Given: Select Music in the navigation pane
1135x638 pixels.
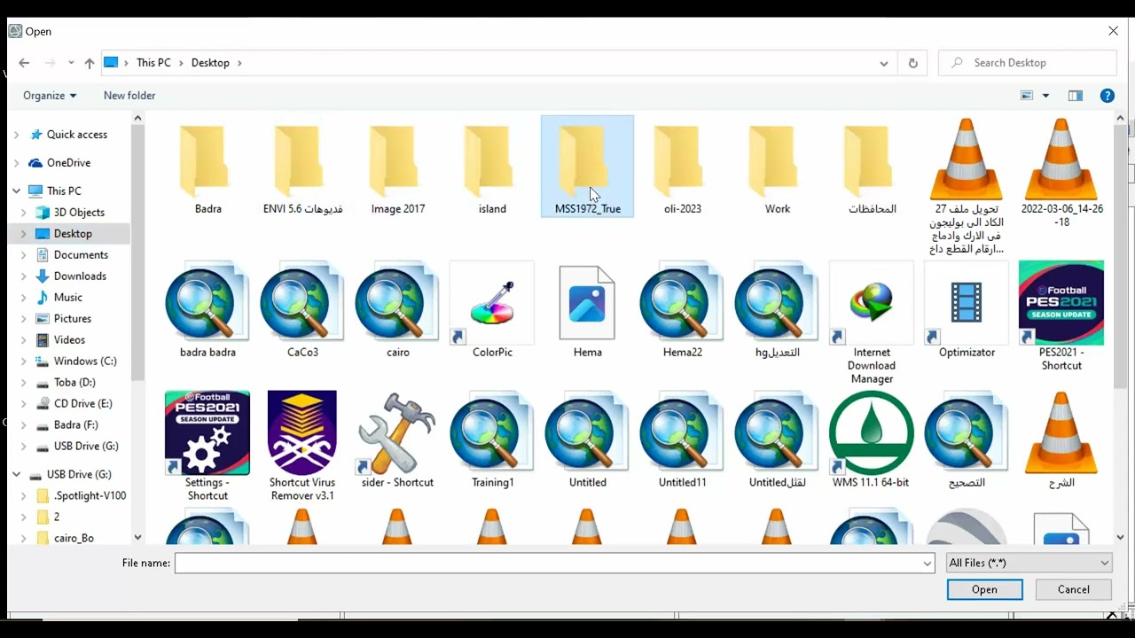Looking at the screenshot, I should pos(67,298).
